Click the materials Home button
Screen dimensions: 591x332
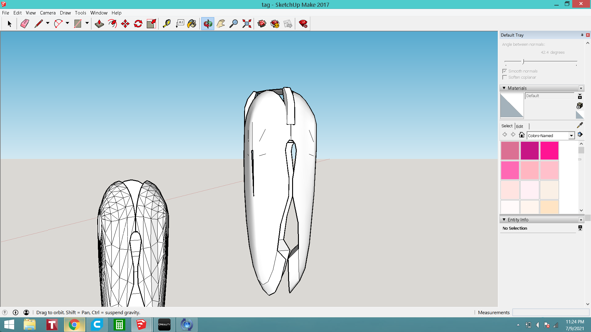521,135
